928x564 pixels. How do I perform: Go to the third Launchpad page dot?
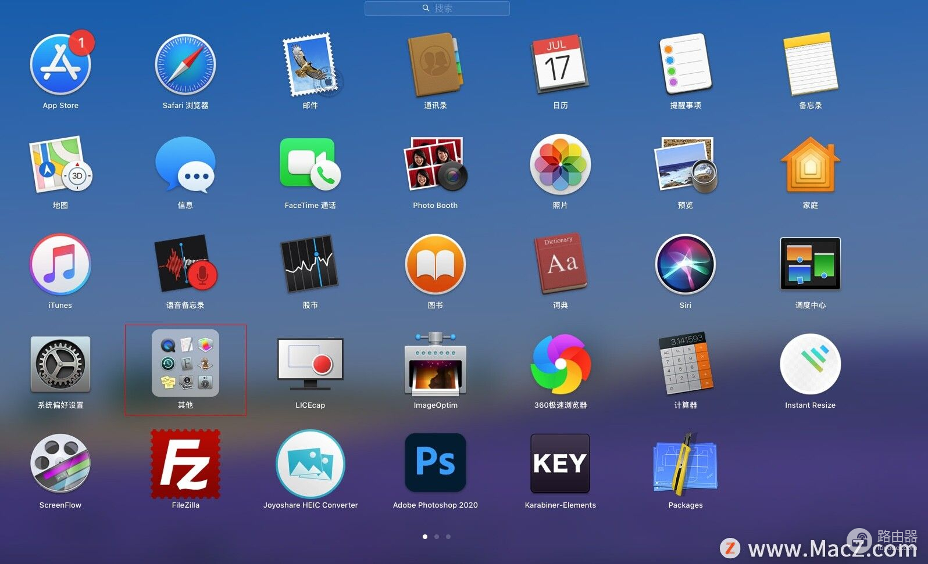click(448, 537)
